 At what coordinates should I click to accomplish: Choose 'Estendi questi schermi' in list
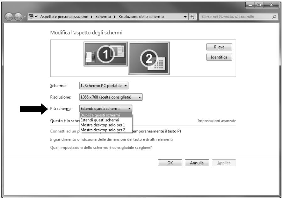click(x=106, y=120)
